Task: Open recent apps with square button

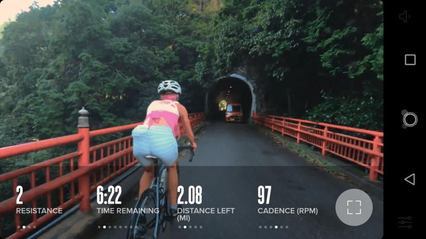Action: coord(410,60)
